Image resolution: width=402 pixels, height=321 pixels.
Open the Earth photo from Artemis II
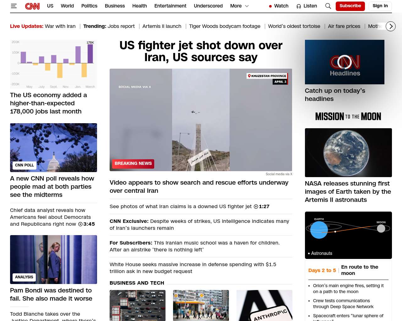[348, 153]
